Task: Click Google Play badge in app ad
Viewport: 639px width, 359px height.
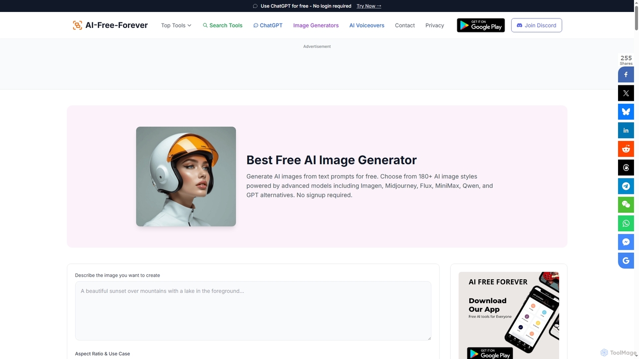Action: [x=489, y=354]
